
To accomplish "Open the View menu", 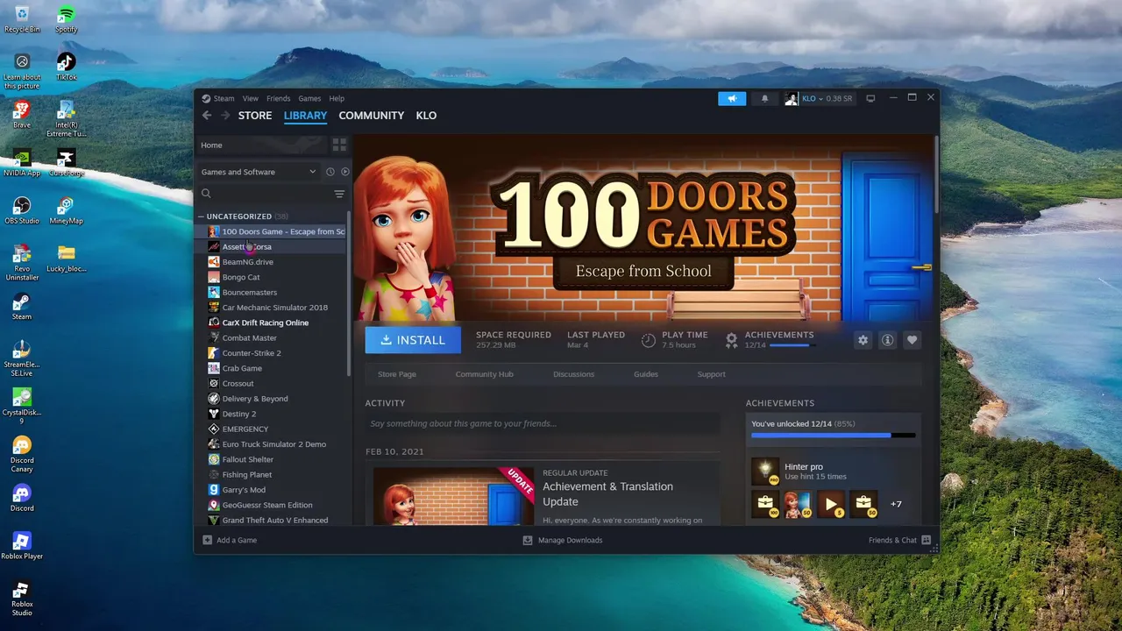I will pyautogui.click(x=251, y=98).
